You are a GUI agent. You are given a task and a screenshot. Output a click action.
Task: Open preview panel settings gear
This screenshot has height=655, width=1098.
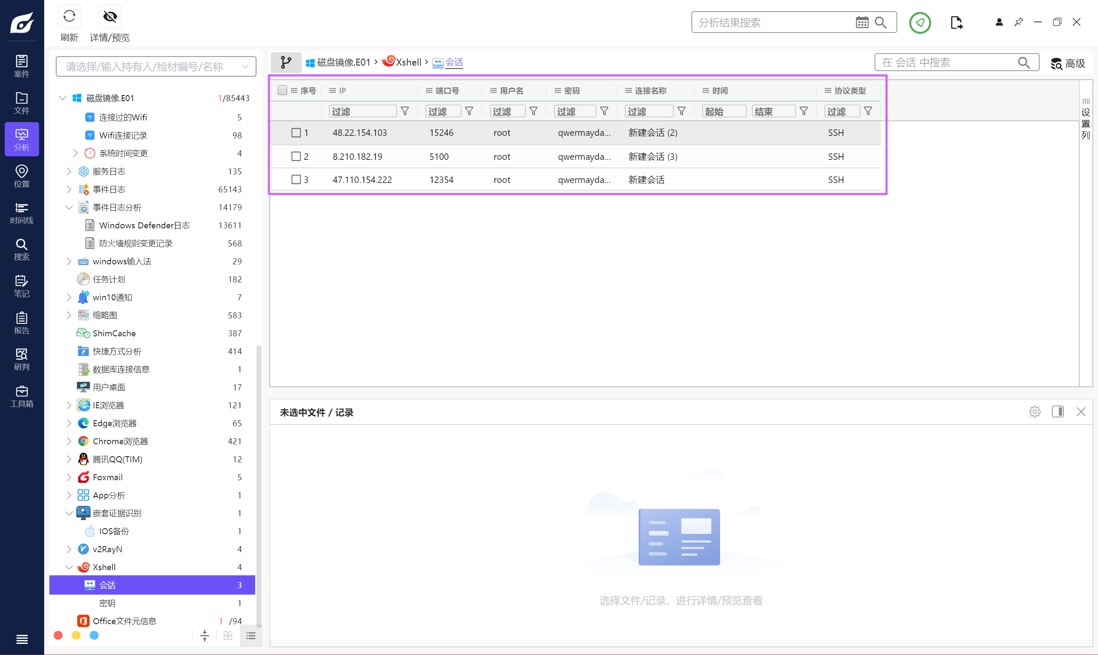(1034, 411)
